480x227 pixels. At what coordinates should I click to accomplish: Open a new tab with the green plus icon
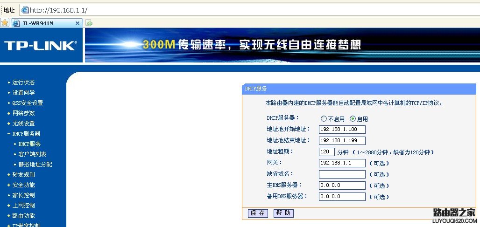point(89,23)
